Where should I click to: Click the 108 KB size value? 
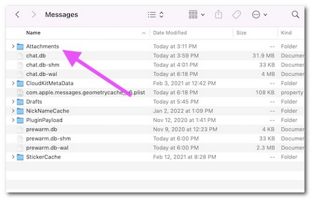tap(265, 92)
